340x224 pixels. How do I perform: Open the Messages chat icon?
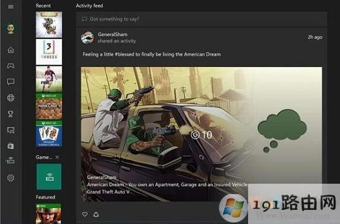pos(10,82)
